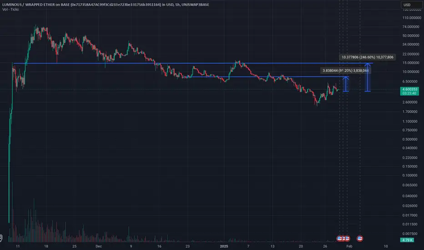Click the 2025 label on the time axis
The image size is (424, 250).
pos(224,246)
